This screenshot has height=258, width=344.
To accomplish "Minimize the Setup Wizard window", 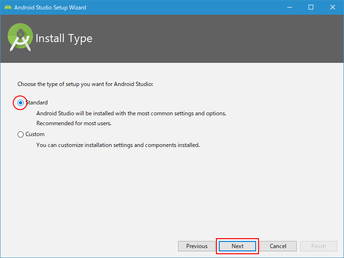I will [x=290, y=7].
